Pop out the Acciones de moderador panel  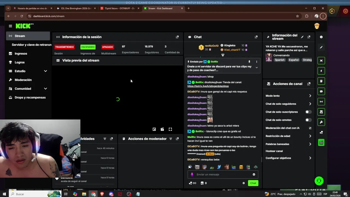point(177,139)
